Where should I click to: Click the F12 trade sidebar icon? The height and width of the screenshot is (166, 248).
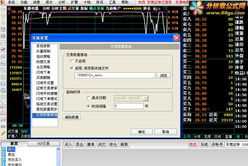pos(3,84)
